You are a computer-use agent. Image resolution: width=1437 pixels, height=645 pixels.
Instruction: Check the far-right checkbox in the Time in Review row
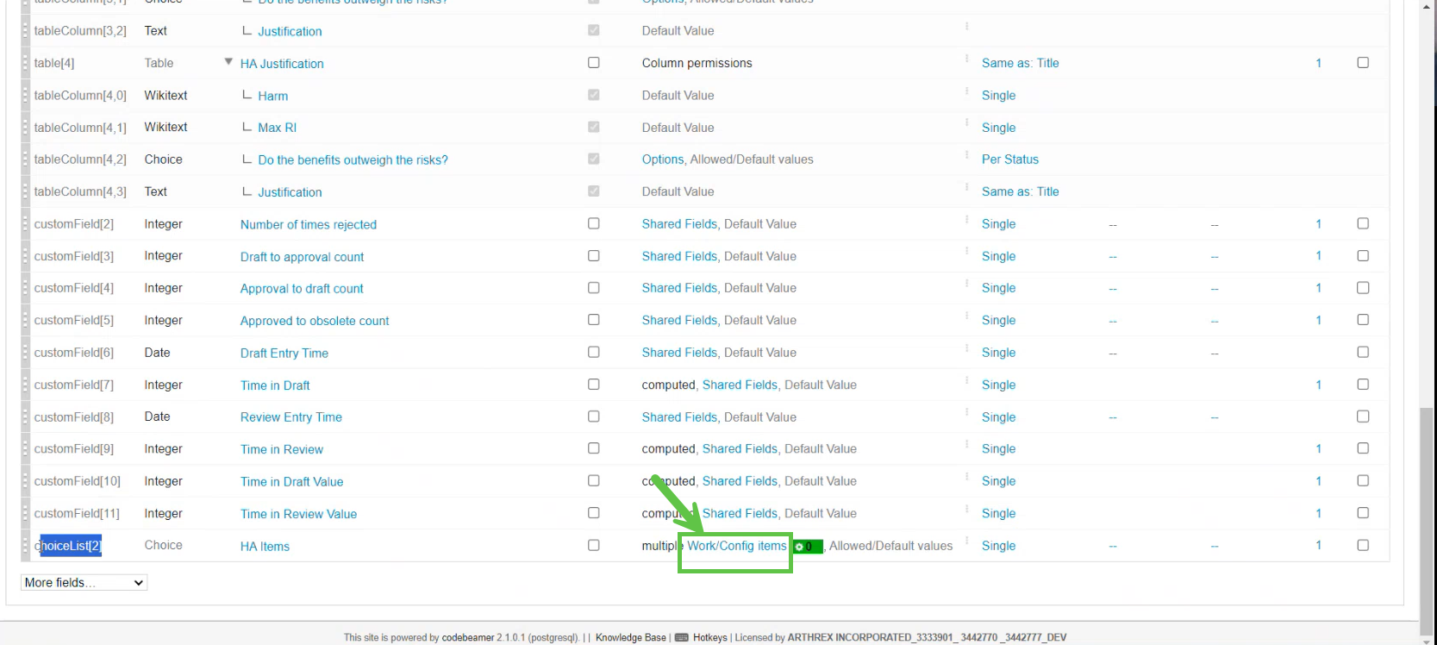(1362, 448)
